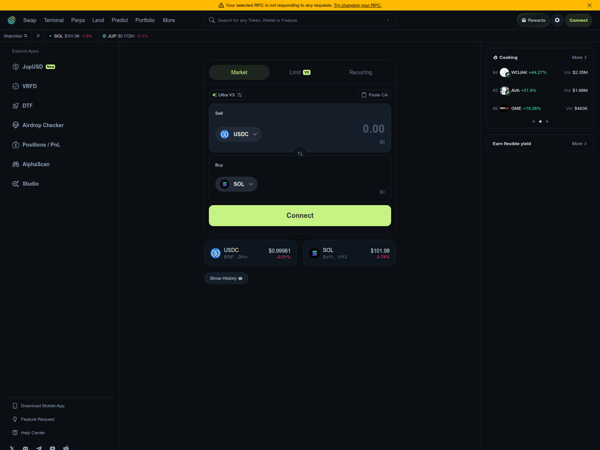600x450 pixels.
Task: Click the Earn flexible yield heading
Action: [x=512, y=144]
